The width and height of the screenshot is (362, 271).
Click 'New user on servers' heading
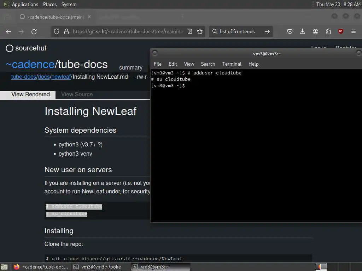pos(78,170)
